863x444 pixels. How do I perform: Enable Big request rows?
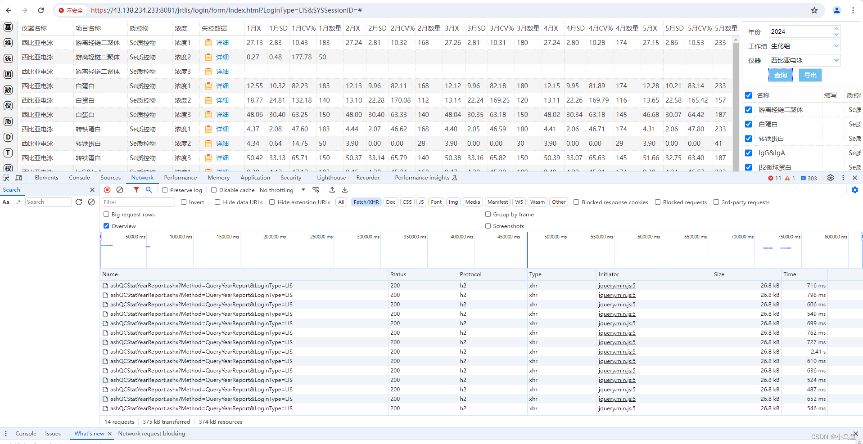tap(106, 214)
